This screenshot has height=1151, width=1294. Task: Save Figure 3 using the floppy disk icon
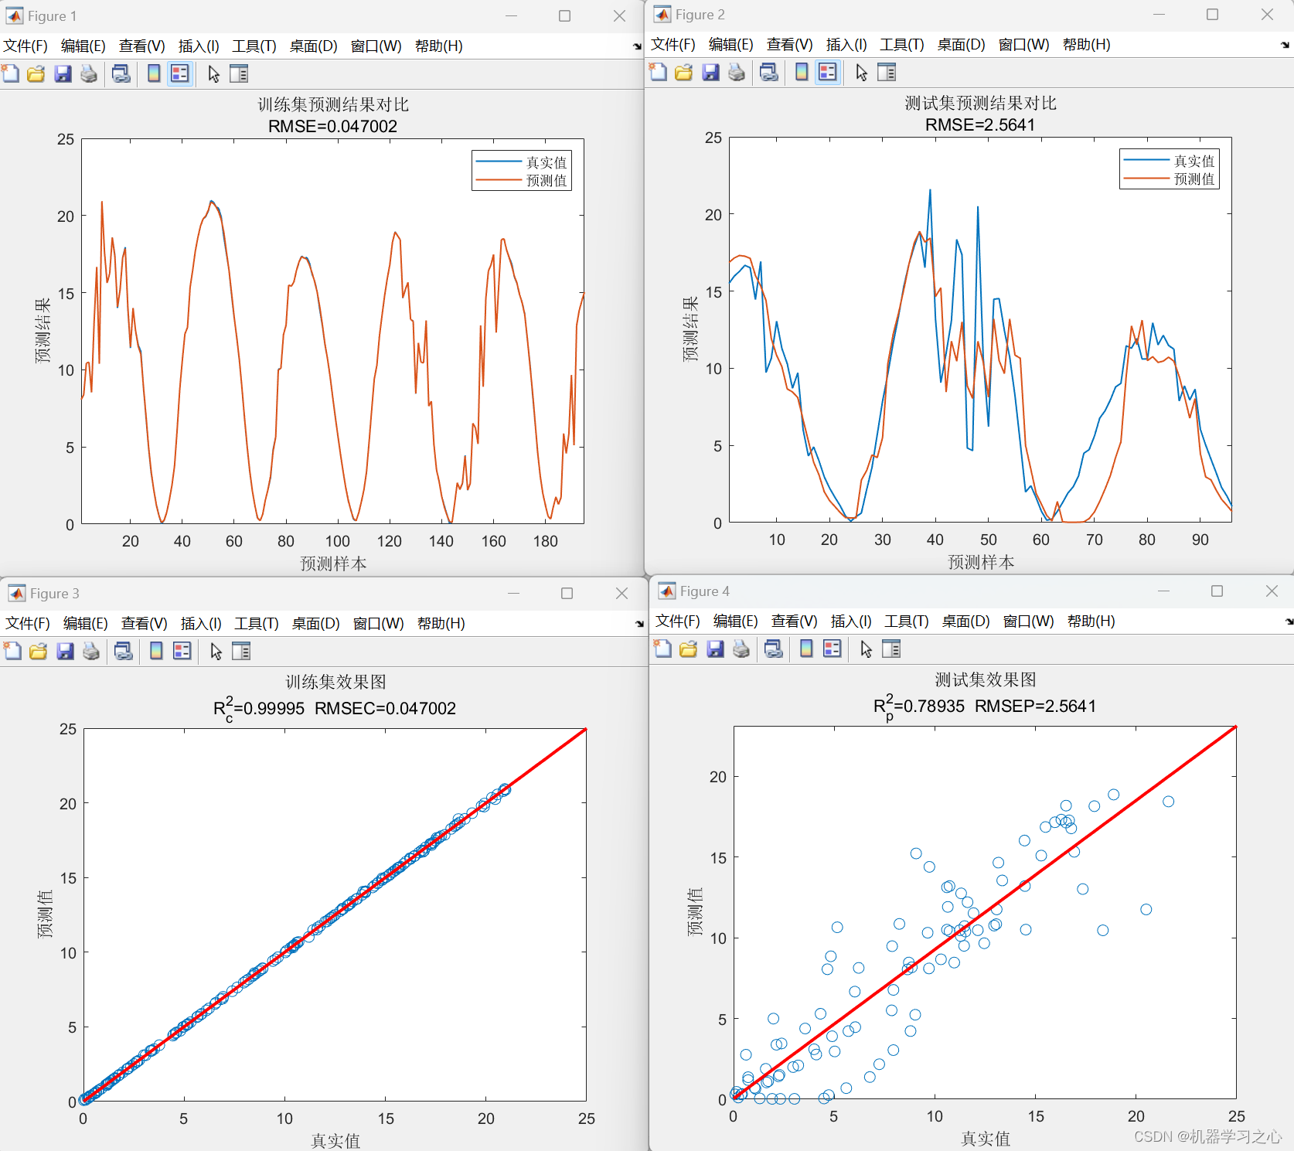click(65, 651)
